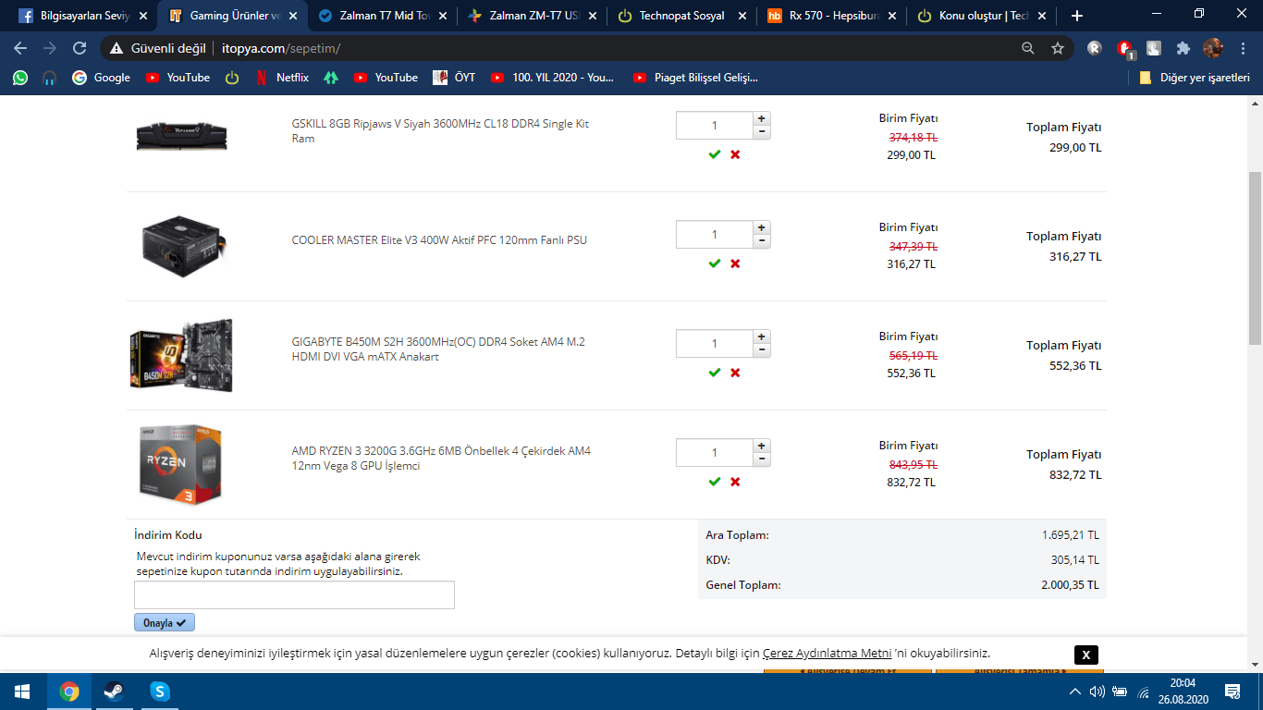Remove COOLER MASTER PSU using red X icon
This screenshot has width=1263, height=710.
point(735,263)
